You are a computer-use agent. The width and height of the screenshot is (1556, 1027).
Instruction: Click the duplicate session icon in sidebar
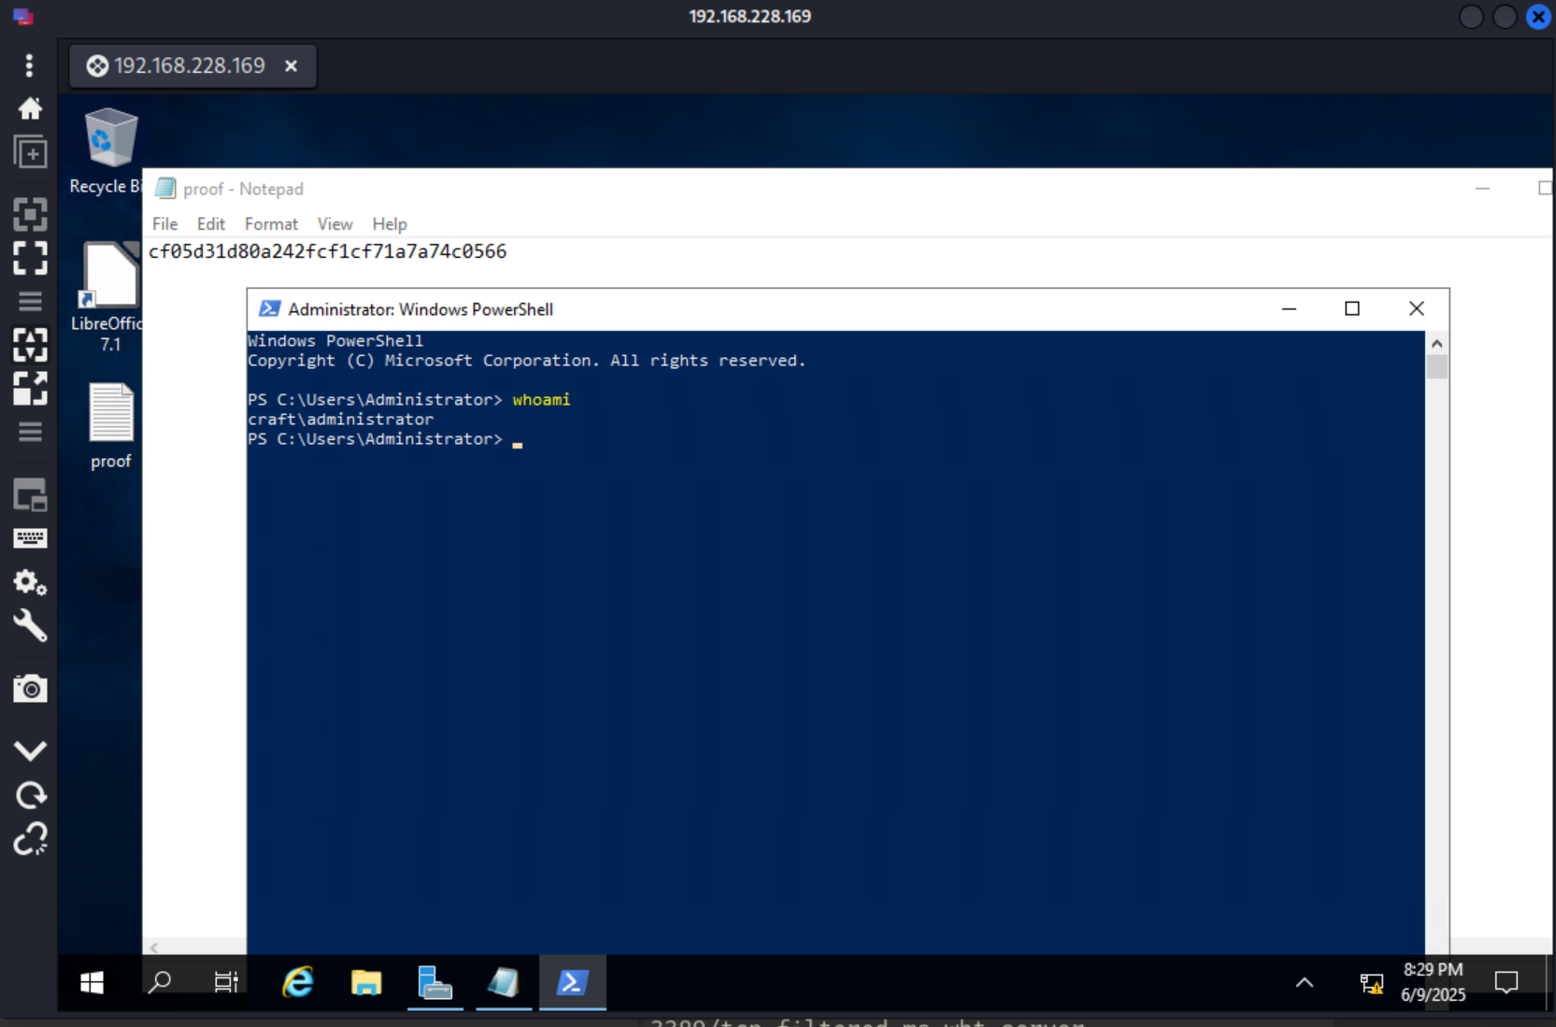(30, 152)
